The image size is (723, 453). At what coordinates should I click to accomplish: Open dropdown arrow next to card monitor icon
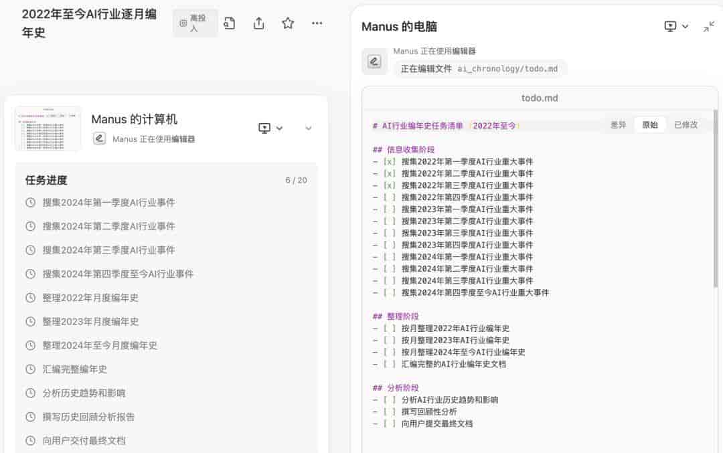click(x=279, y=128)
